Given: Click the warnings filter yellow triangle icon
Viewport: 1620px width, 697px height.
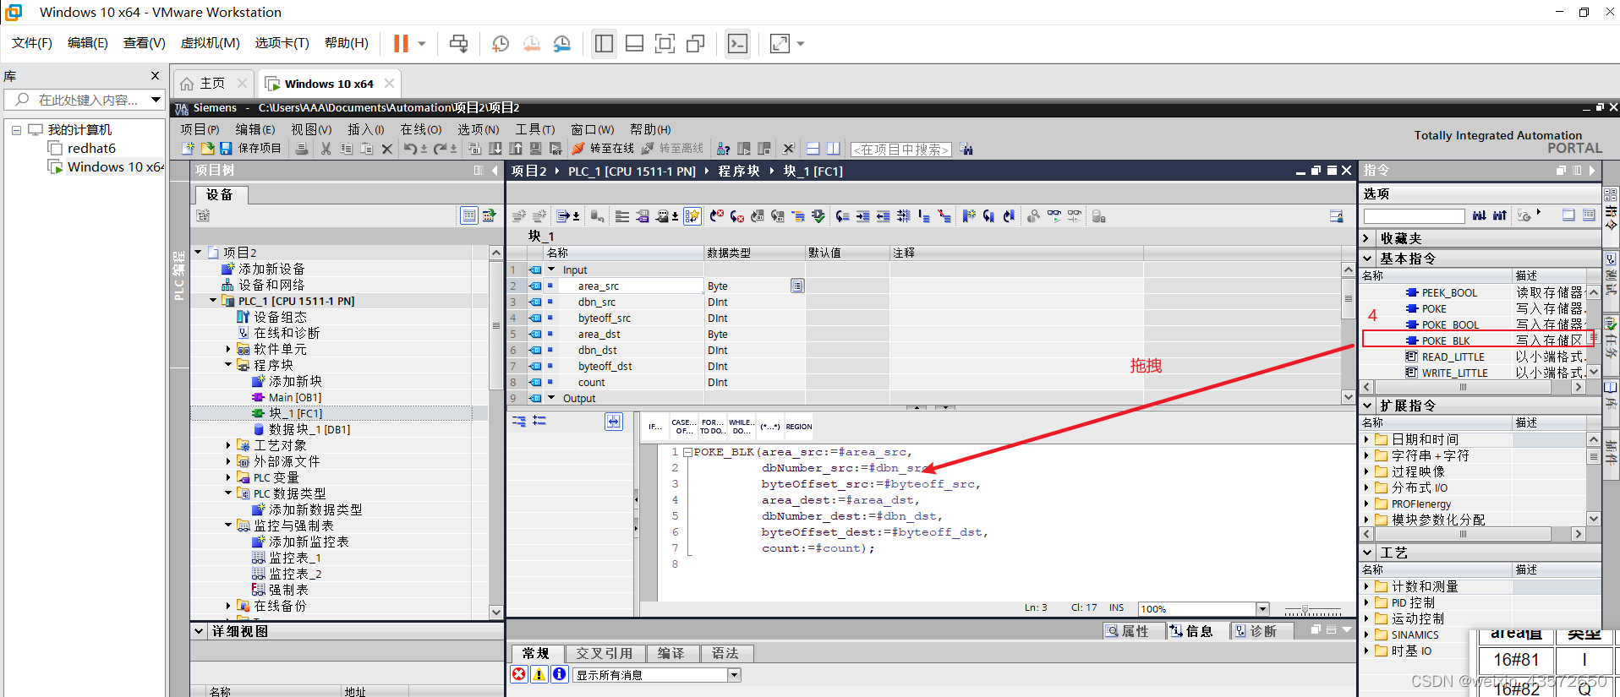Looking at the screenshot, I should coord(539,674).
